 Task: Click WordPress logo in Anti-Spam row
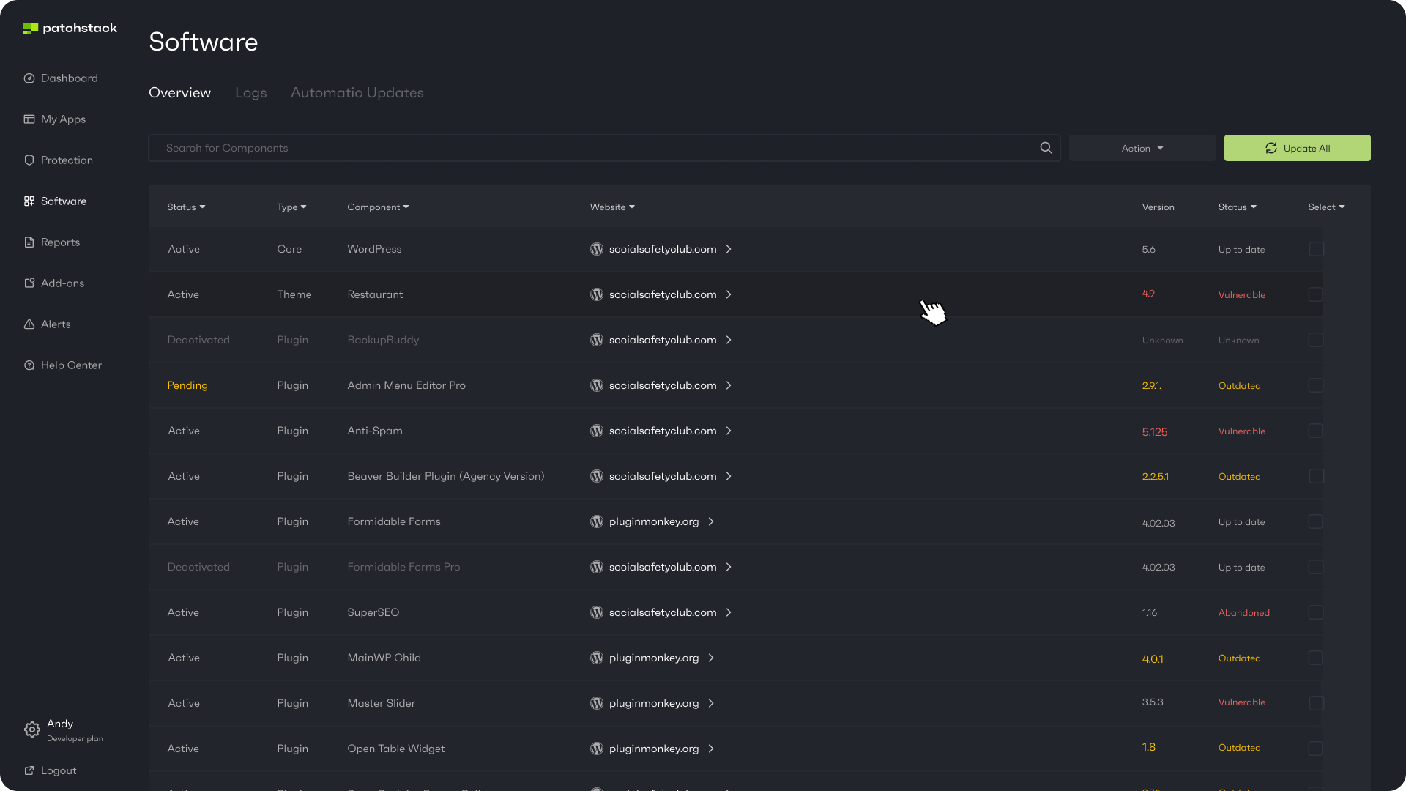[x=597, y=431]
